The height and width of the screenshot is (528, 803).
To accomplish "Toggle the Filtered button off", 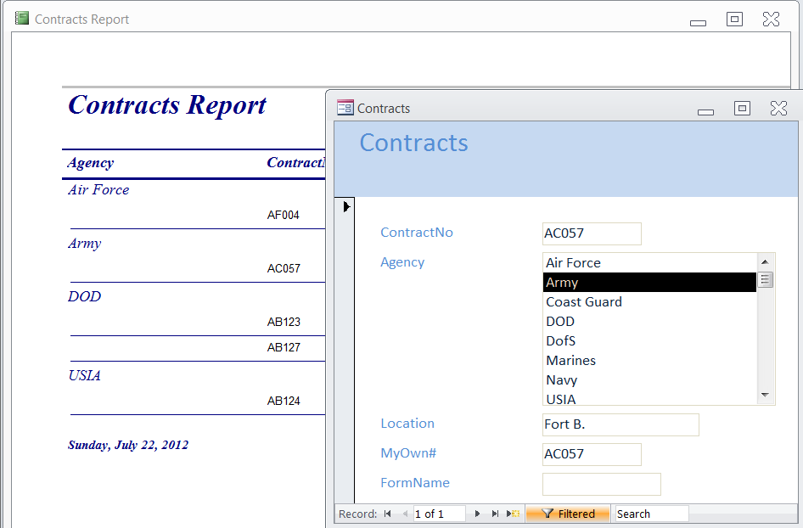I will (x=567, y=514).
